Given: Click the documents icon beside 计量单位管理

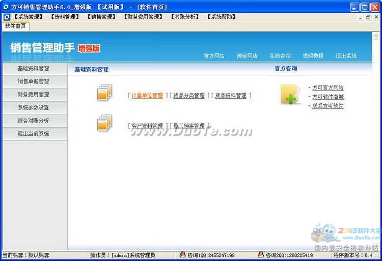Looking at the screenshot, I should (x=104, y=93).
